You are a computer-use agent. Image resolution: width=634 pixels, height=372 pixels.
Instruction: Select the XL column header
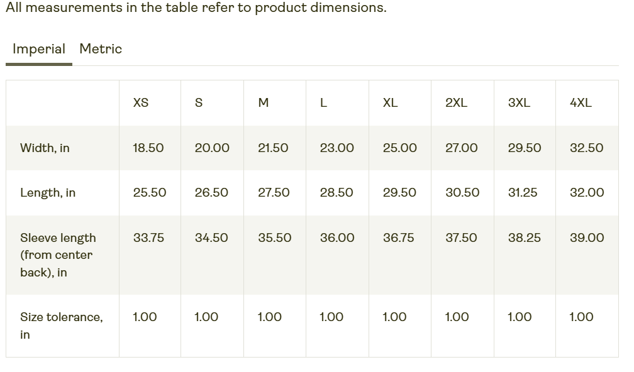click(x=390, y=103)
